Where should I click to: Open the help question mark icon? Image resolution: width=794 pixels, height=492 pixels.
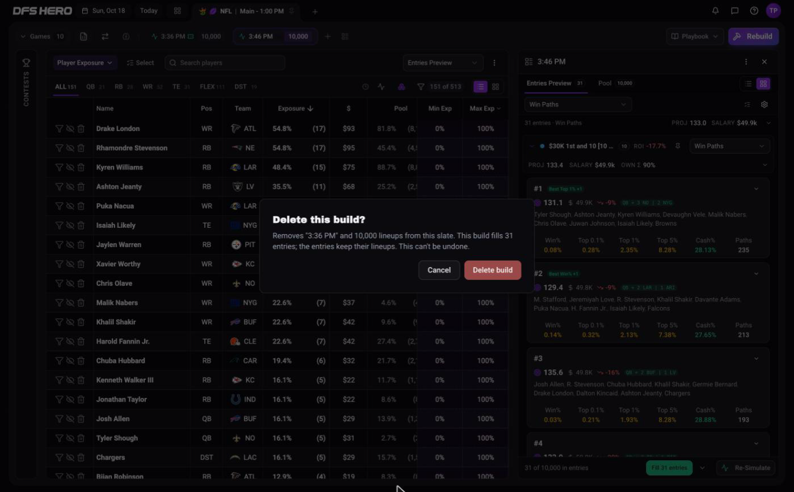(x=754, y=11)
